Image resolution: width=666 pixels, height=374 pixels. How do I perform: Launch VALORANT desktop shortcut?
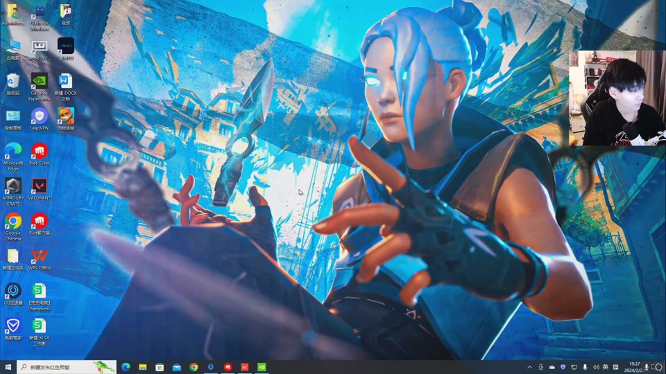[39, 189]
